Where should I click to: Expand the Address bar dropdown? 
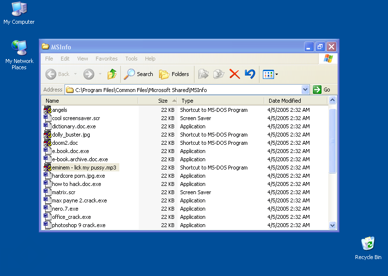coord(306,90)
